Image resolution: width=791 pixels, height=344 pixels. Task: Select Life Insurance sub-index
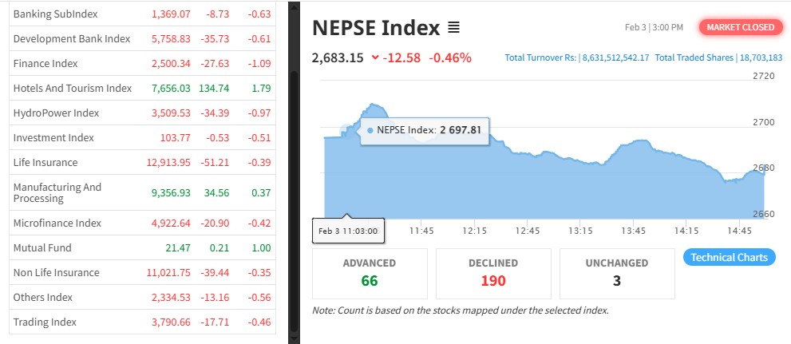[45, 162]
